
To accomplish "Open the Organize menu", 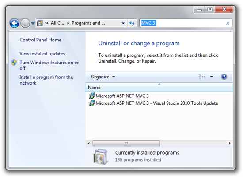I will click(103, 77).
